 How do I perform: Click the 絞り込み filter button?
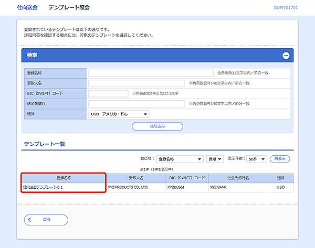157,126
